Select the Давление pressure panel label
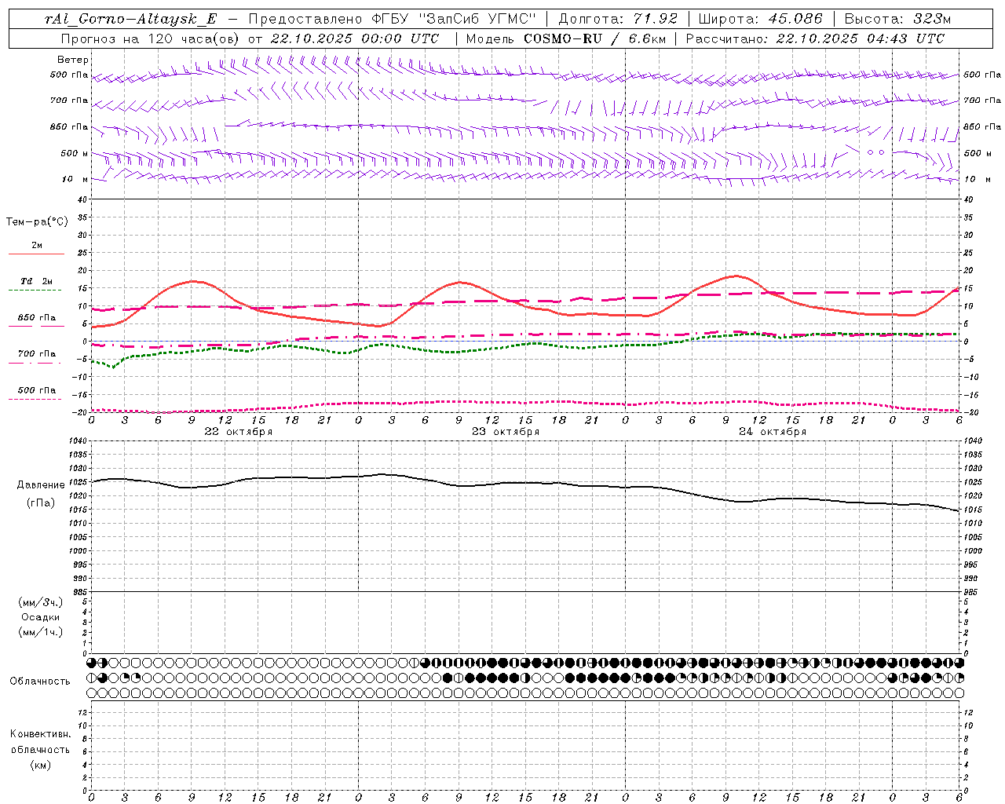1005x804 pixels. [x=41, y=485]
